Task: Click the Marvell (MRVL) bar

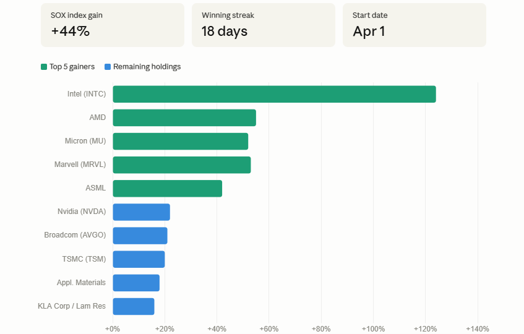Action: tap(181, 165)
